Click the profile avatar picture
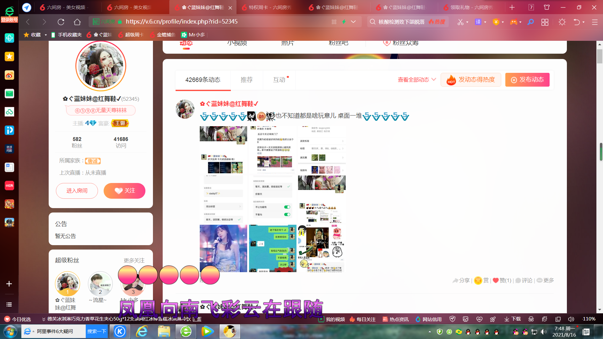This screenshot has width=603, height=339. pyautogui.click(x=101, y=66)
